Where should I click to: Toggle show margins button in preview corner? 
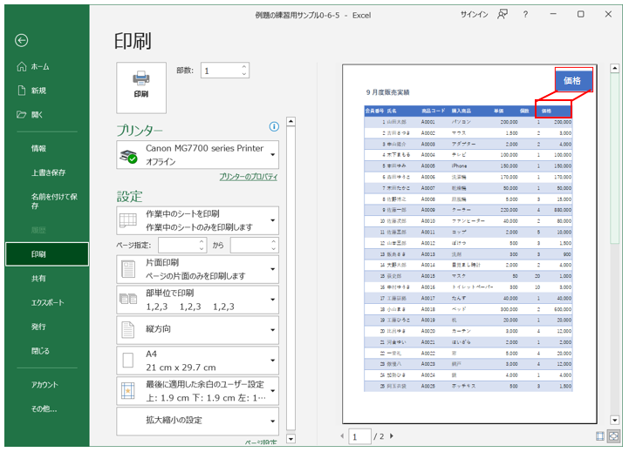point(600,435)
